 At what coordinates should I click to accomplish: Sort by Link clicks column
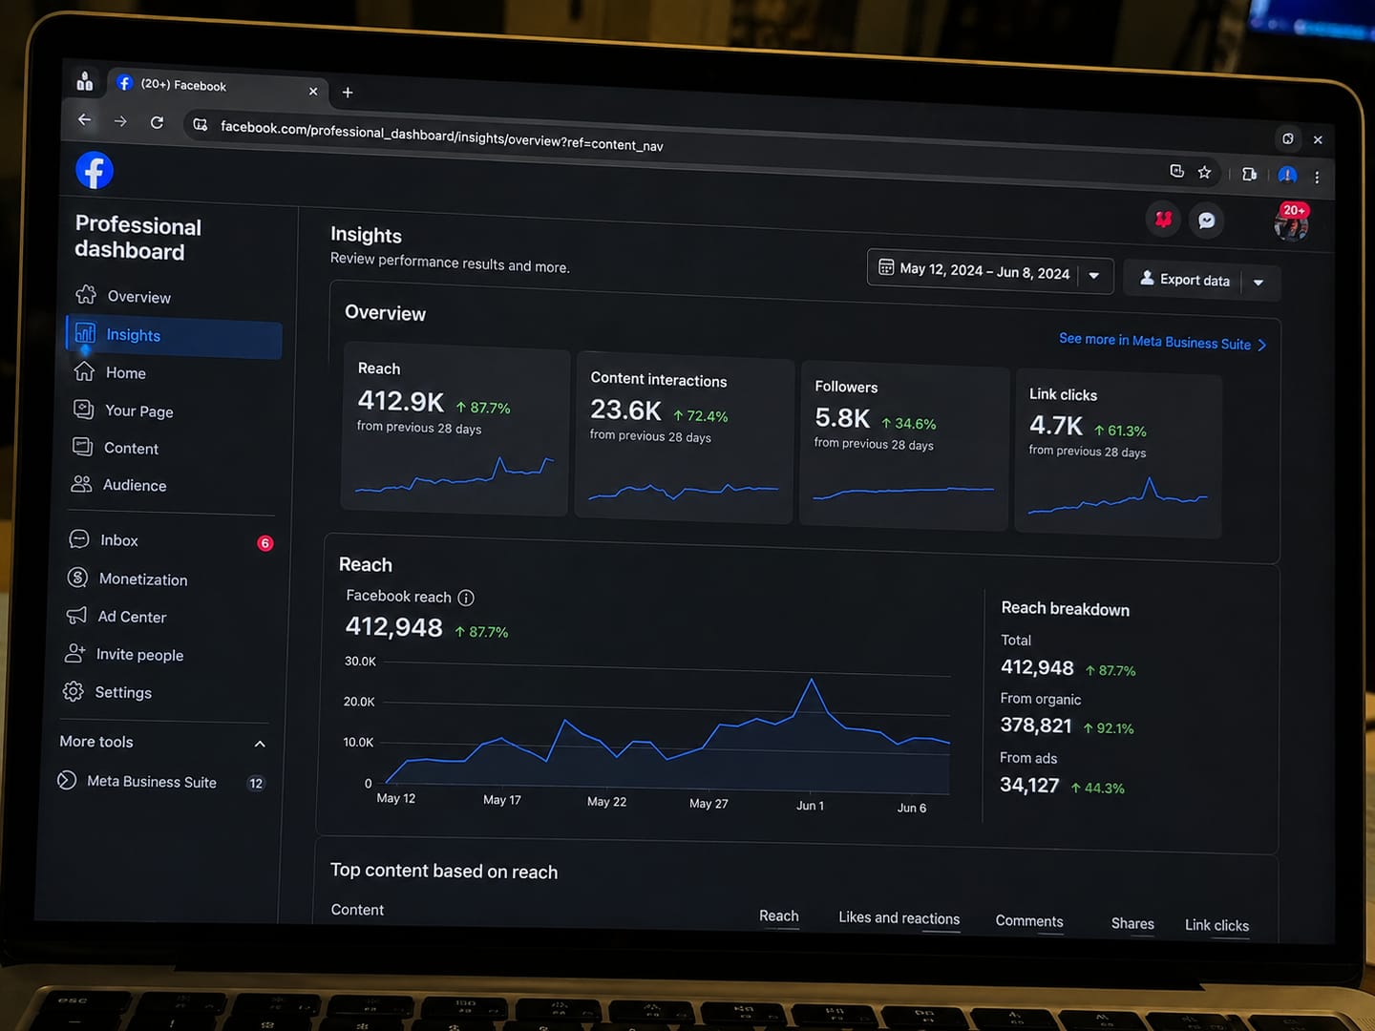point(1216,925)
